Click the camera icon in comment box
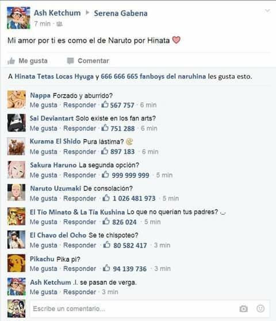 243,308
